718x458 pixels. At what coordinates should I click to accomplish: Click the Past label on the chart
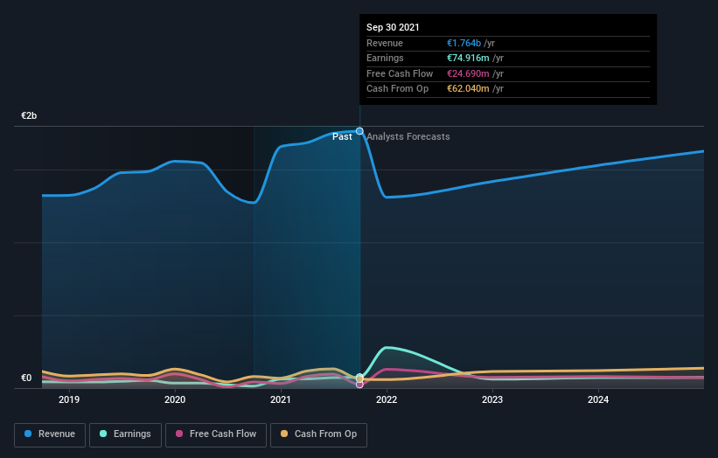pyautogui.click(x=342, y=137)
